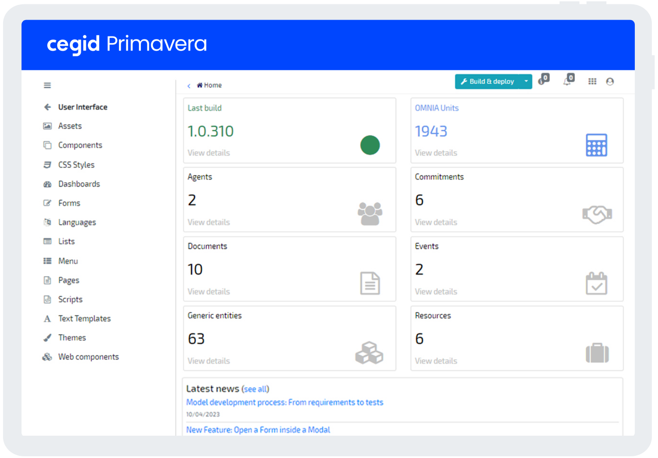
Task: View details of Events card
Action: [x=436, y=291]
